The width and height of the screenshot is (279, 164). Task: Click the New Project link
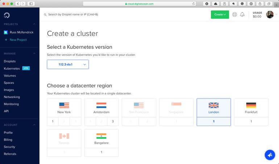[x=18, y=40]
